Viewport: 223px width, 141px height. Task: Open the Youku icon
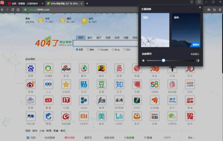pyautogui.click(x=155, y=116)
